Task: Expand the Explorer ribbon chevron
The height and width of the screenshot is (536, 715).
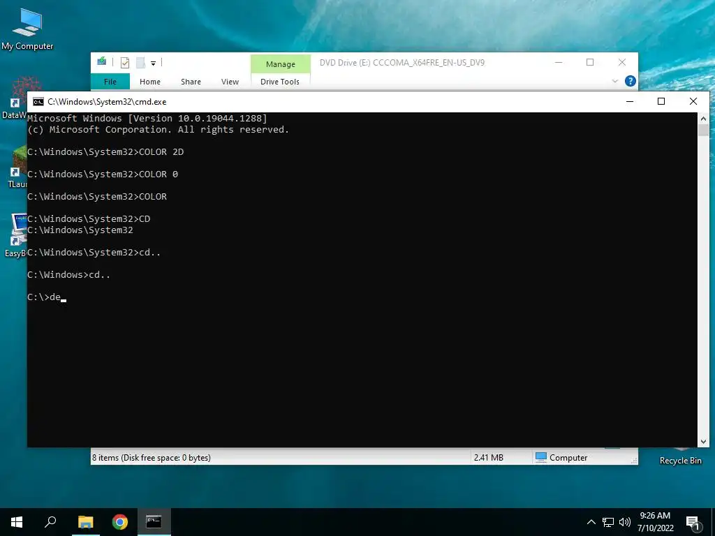Action: click(614, 81)
